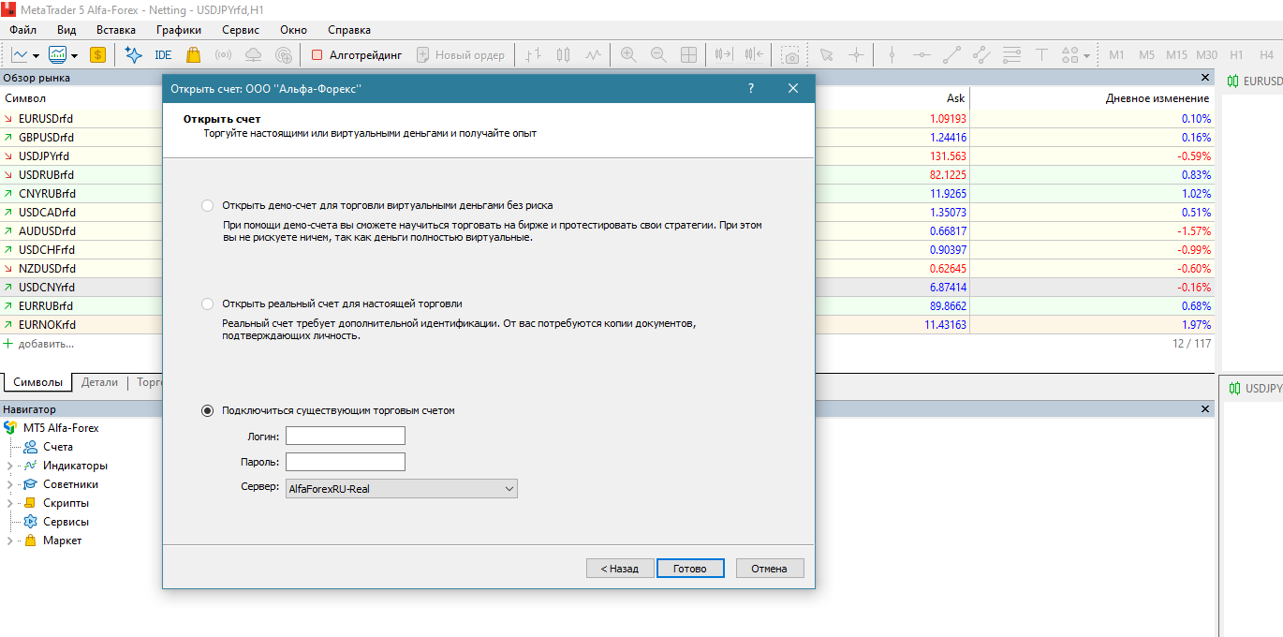Screen dimensions: 1283x637
Task: Expand the Советники tree node
Action: [10, 484]
